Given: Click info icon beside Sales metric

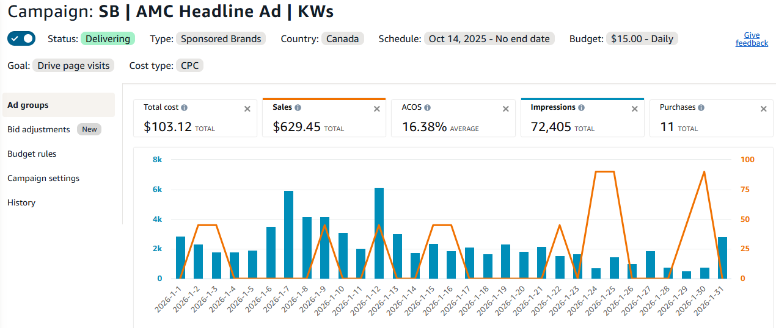Looking at the screenshot, I should (x=298, y=107).
